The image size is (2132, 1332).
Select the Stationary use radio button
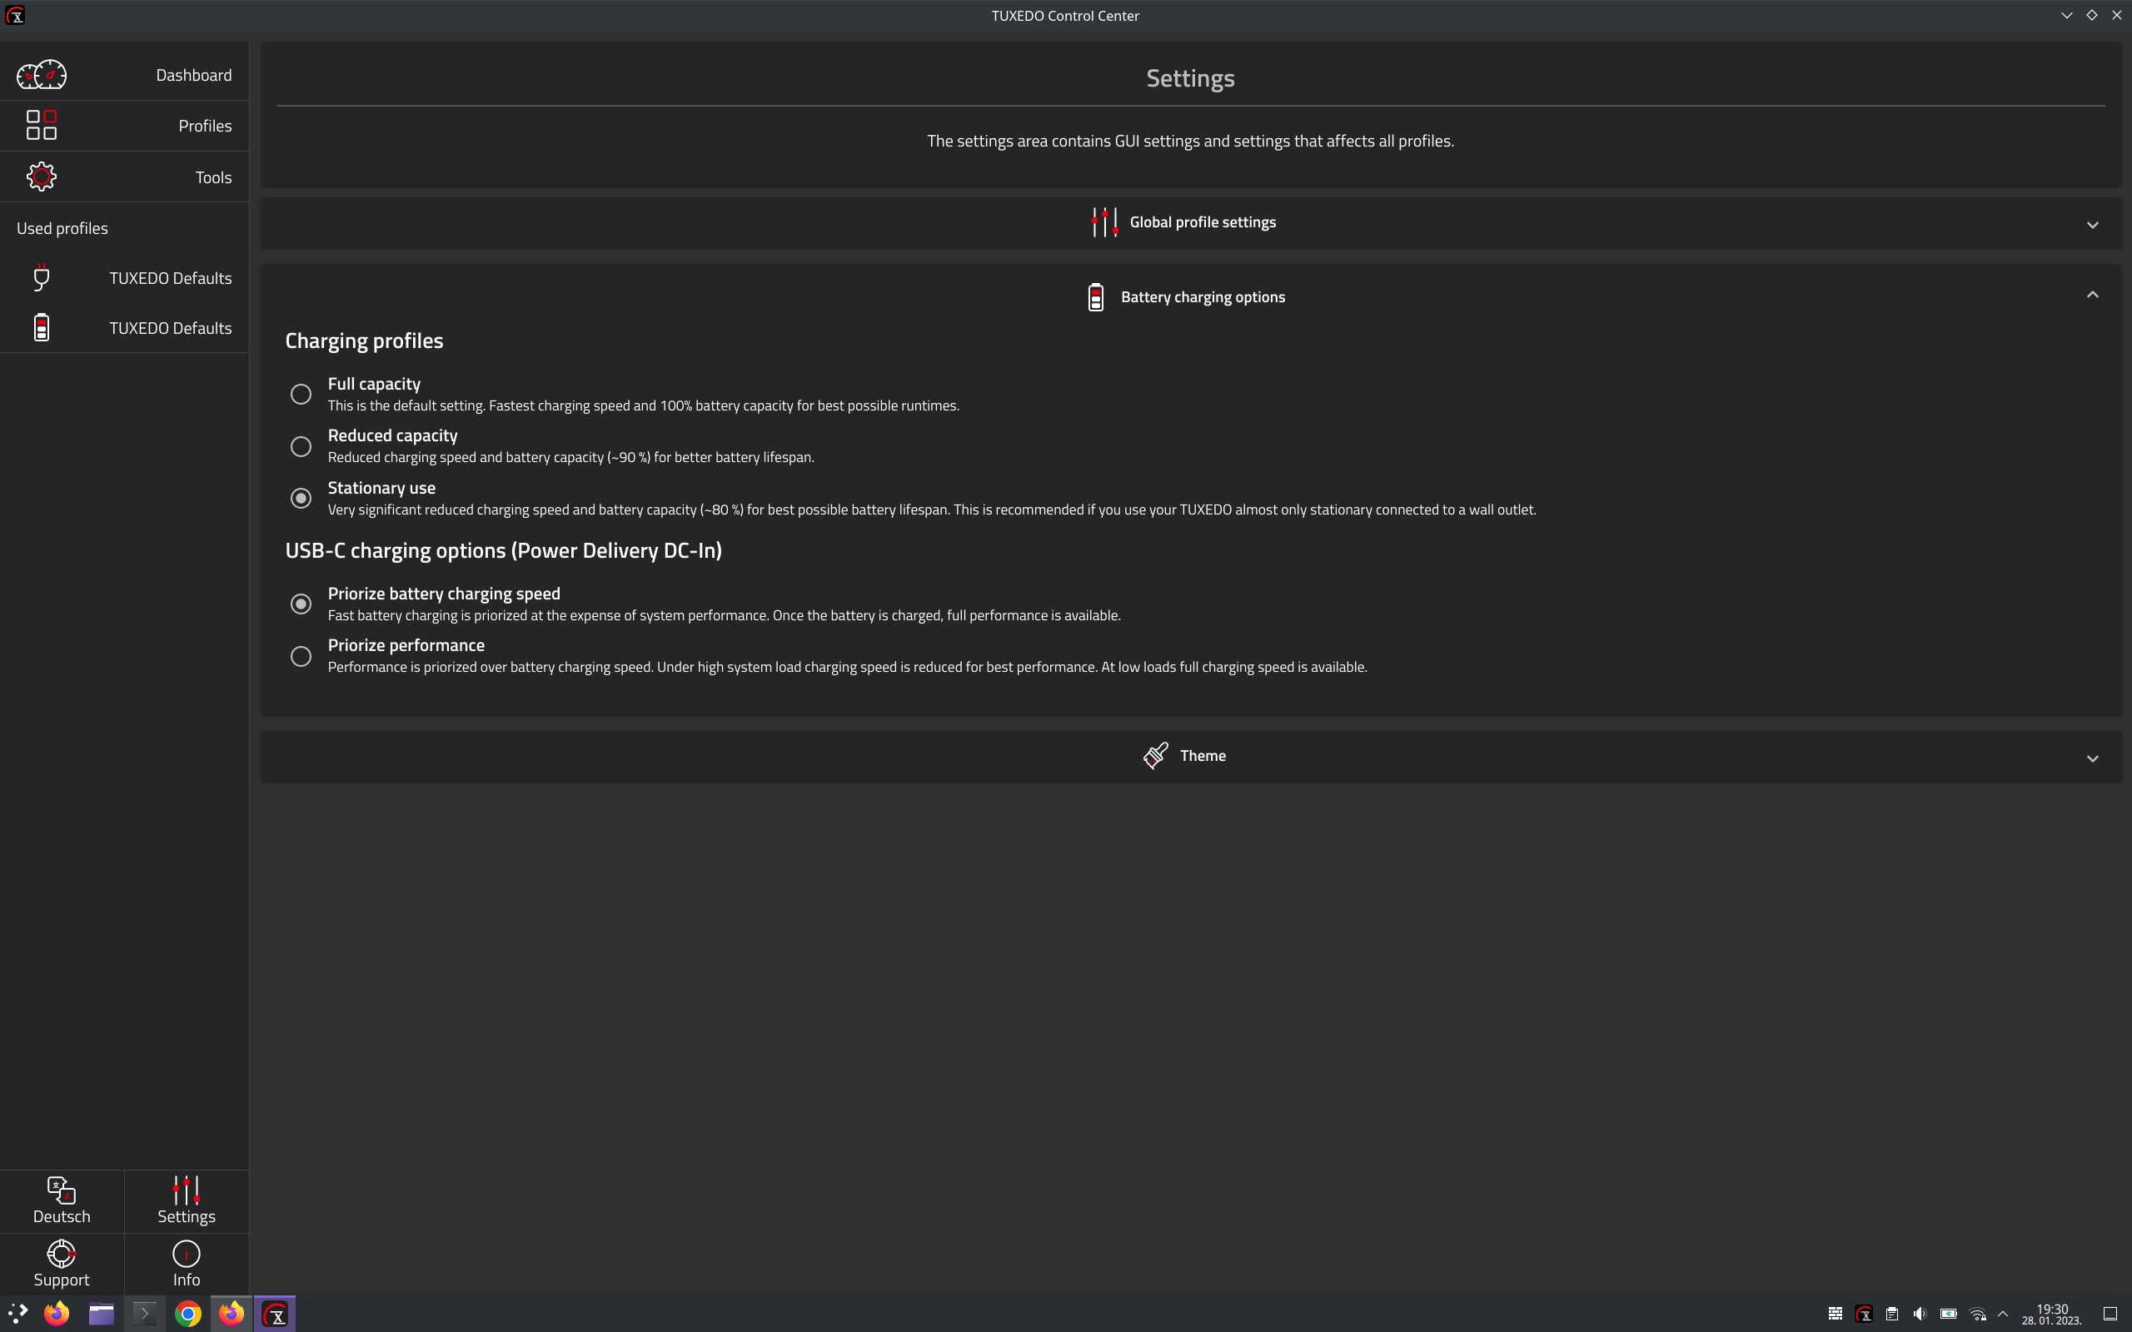click(301, 498)
